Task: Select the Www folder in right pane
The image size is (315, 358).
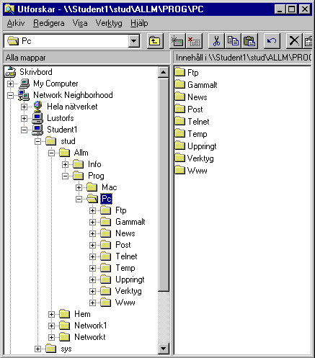Action: point(191,171)
